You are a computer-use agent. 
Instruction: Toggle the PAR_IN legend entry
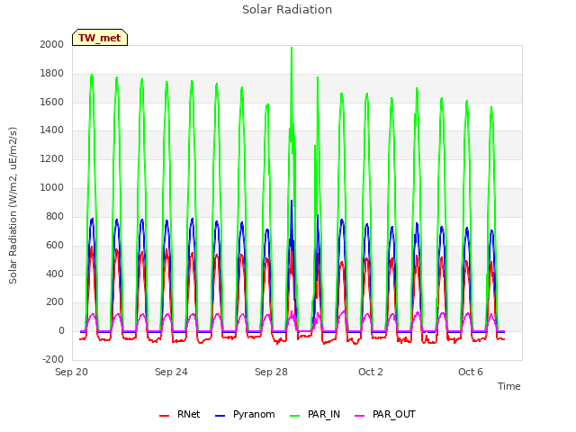315,414
